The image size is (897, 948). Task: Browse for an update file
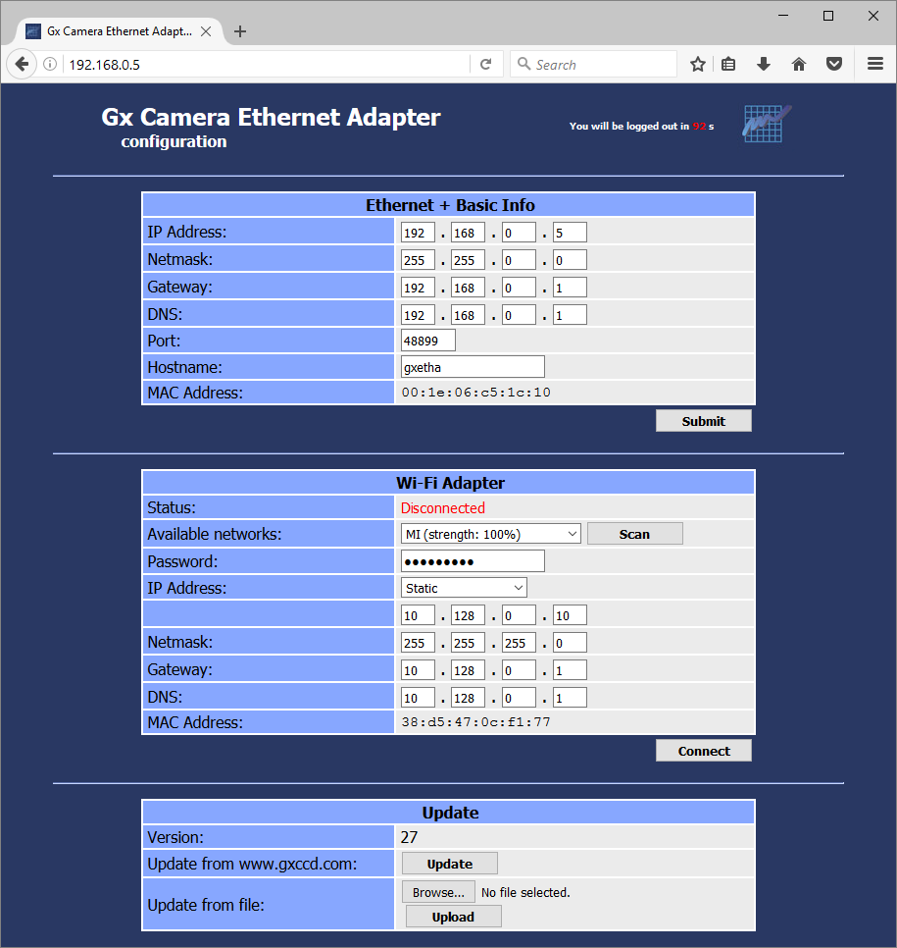click(x=438, y=892)
